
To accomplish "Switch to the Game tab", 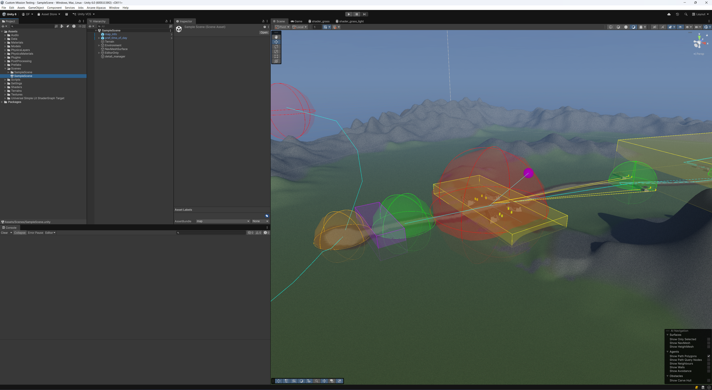I will (296, 21).
